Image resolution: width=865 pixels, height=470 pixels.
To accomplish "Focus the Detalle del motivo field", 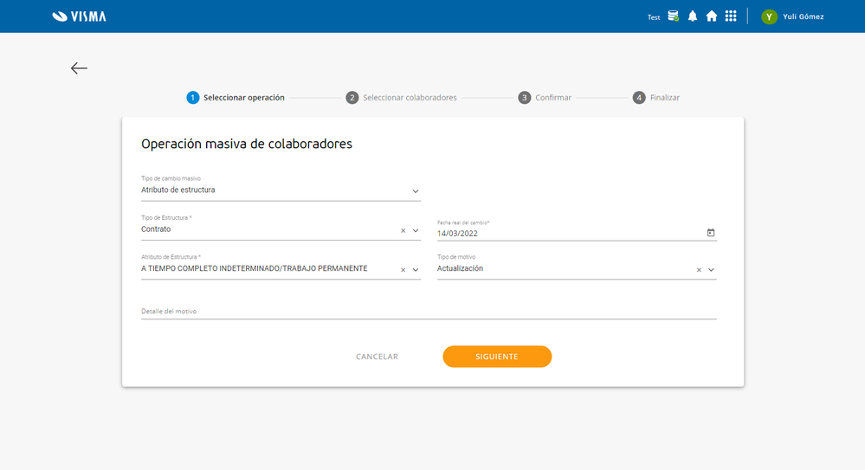I will click(x=429, y=311).
